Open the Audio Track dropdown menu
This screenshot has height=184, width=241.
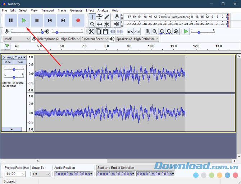pos(17,58)
